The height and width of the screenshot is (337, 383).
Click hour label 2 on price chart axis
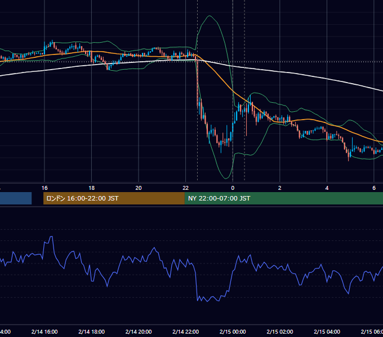point(280,188)
